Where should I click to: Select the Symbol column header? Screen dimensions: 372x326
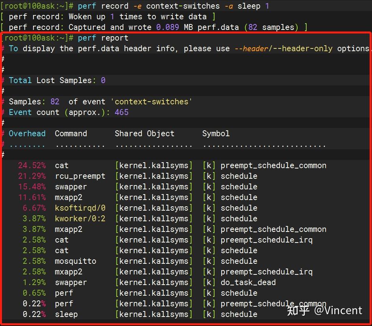click(216, 133)
